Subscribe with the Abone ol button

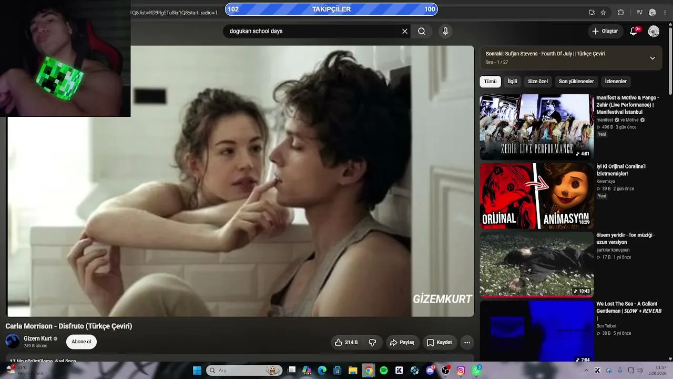(81, 342)
